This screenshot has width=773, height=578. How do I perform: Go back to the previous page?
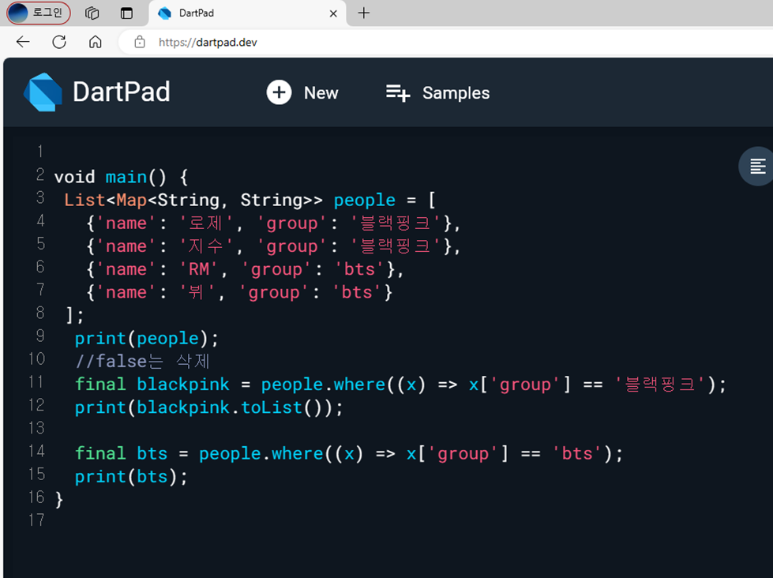click(x=23, y=42)
